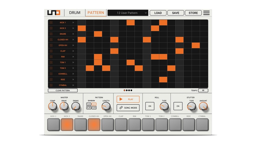
Task: Click the STORE button
Action: pyautogui.click(x=193, y=13)
